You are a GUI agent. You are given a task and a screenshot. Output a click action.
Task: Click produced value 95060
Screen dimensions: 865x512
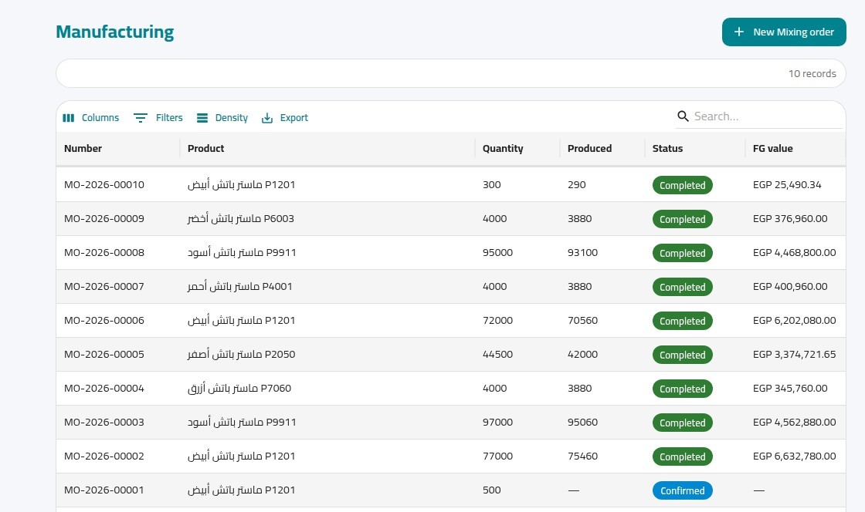[582, 423]
